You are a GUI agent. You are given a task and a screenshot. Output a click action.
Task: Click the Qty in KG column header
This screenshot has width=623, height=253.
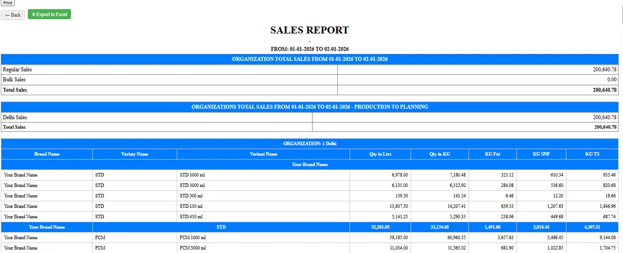(x=440, y=154)
